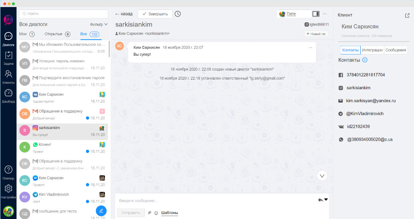This screenshot has height=219, width=414.
Task: Open Settings gear in sidebar
Action: [x=8, y=191]
